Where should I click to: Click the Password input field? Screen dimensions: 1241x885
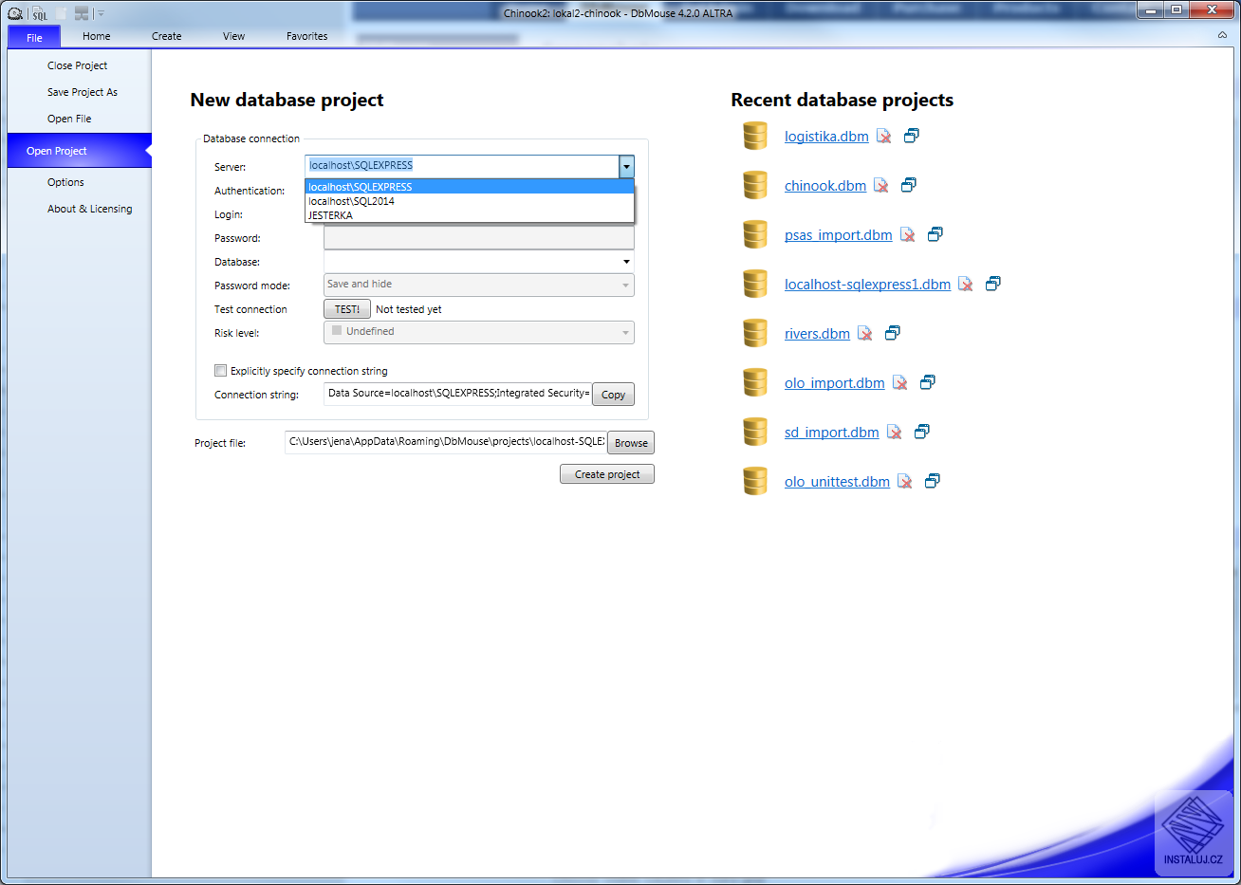479,238
